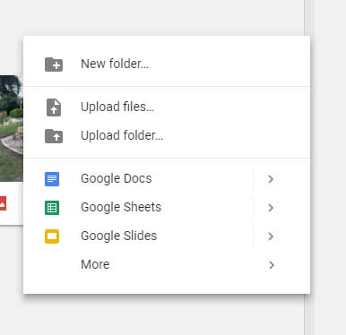Open the garden photo thumbnail behind the menu
The image size is (346, 335).
coord(12,128)
